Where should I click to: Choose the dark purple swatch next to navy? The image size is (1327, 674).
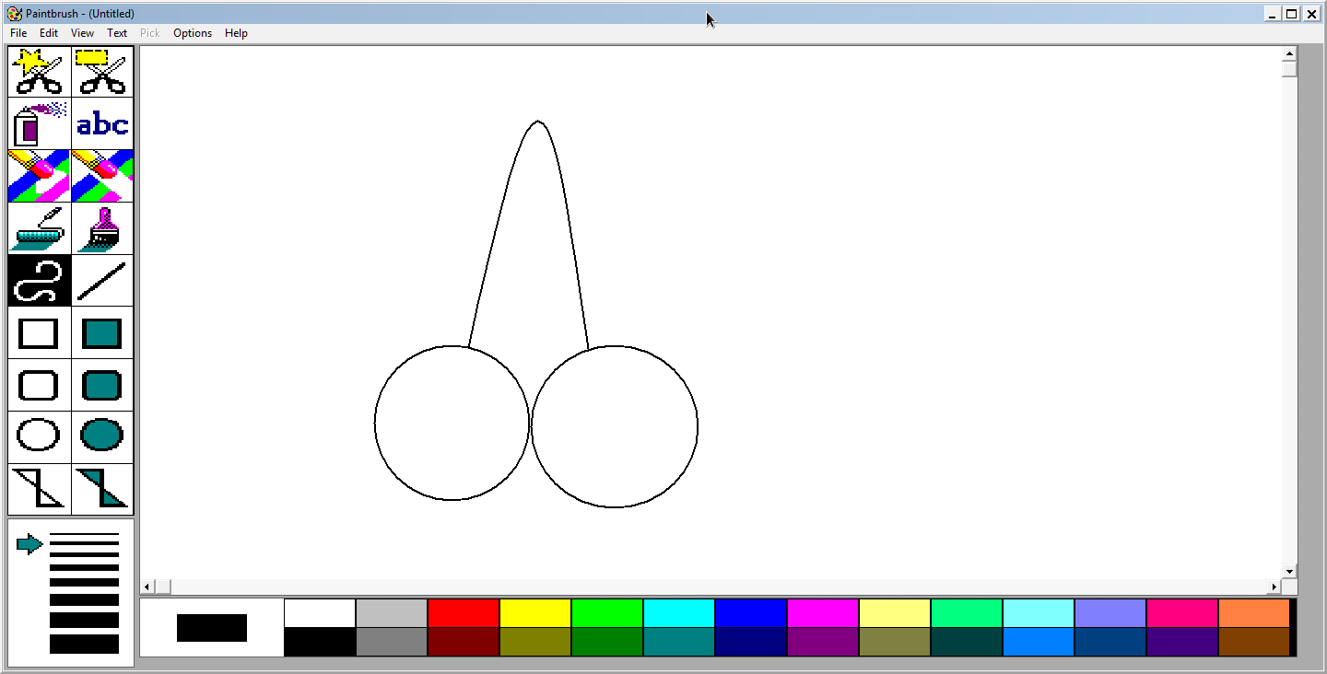823,642
